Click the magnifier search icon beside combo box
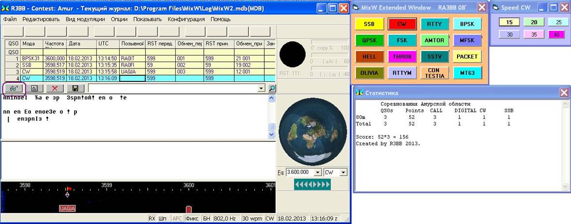 point(271,88)
